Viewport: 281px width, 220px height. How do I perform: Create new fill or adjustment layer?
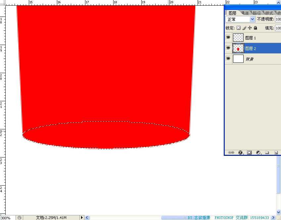coord(258,153)
